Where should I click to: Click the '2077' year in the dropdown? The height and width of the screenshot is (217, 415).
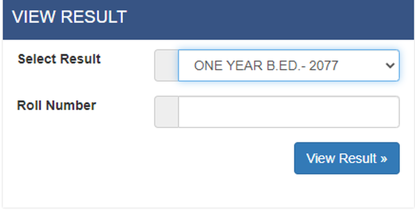pyautogui.click(x=323, y=65)
